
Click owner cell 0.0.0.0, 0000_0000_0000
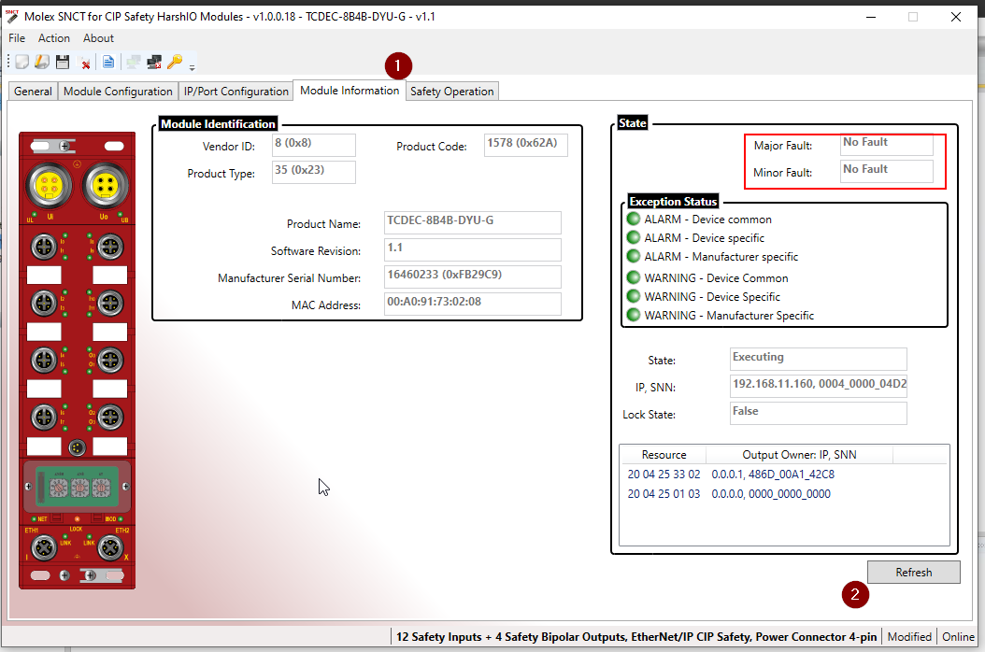[771, 494]
